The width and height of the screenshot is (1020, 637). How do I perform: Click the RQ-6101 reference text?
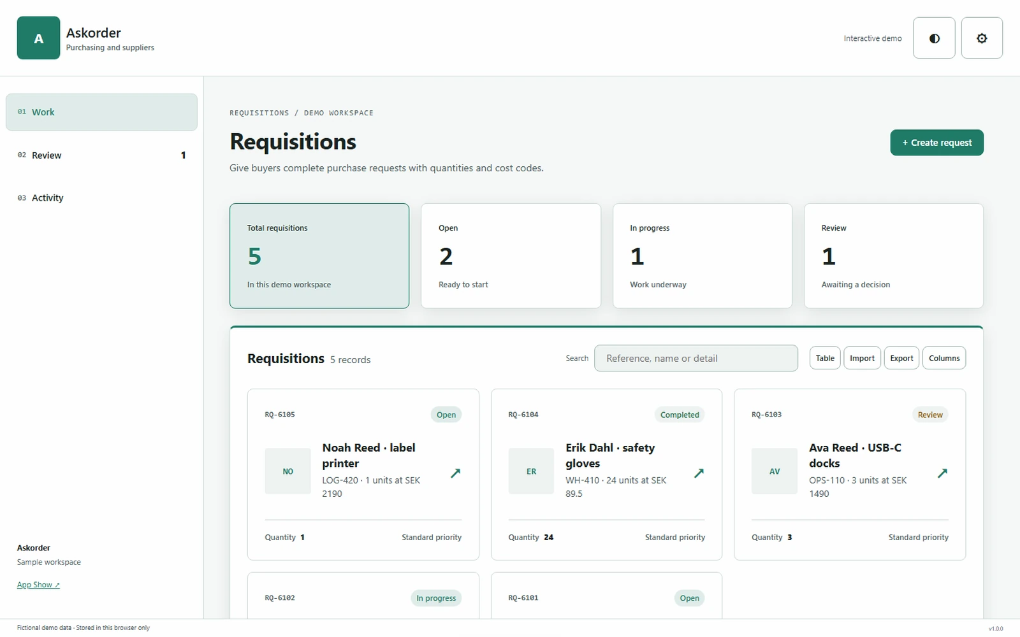tap(523, 598)
